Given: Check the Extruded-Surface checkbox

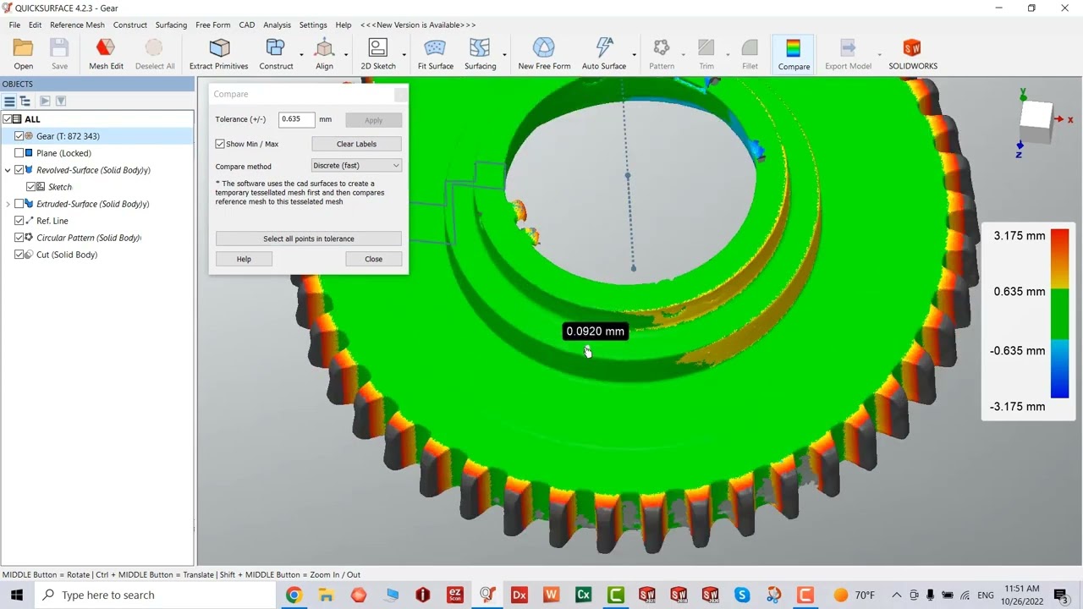Looking at the screenshot, I should pos(19,204).
